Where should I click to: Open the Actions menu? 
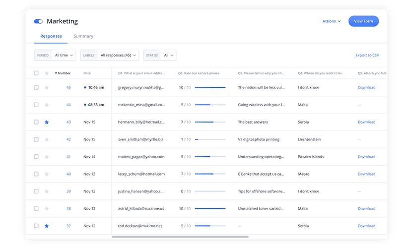pyautogui.click(x=331, y=21)
